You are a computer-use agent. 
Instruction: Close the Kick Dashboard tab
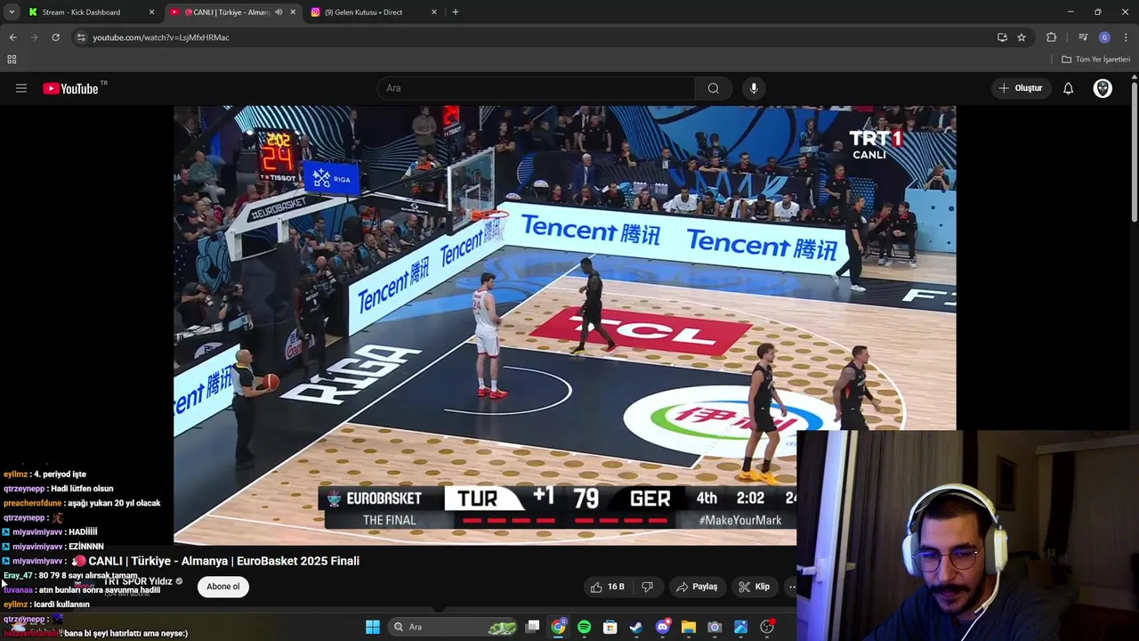point(151,12)
